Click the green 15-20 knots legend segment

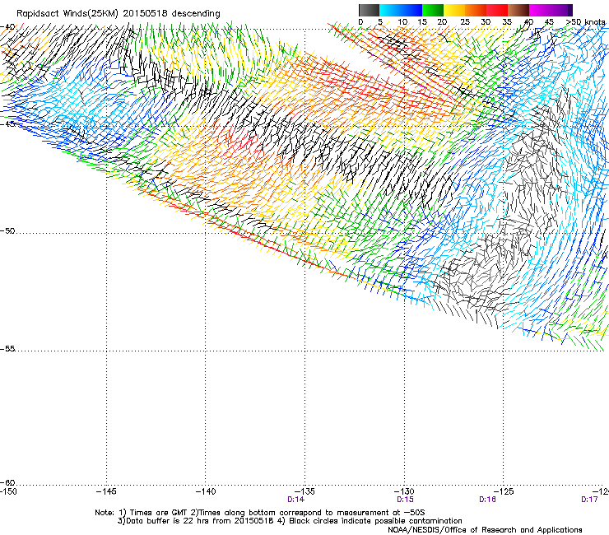[433, 10]
